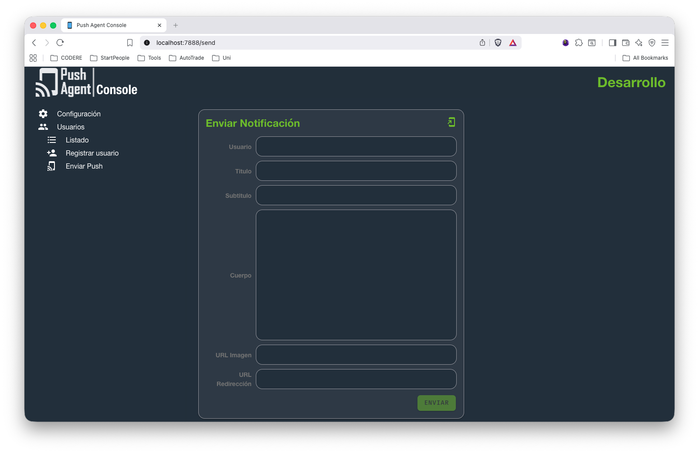This screenshot has height=454, width=699.
Task: Open Brave Shields lion icon
Action: (498, 43)
